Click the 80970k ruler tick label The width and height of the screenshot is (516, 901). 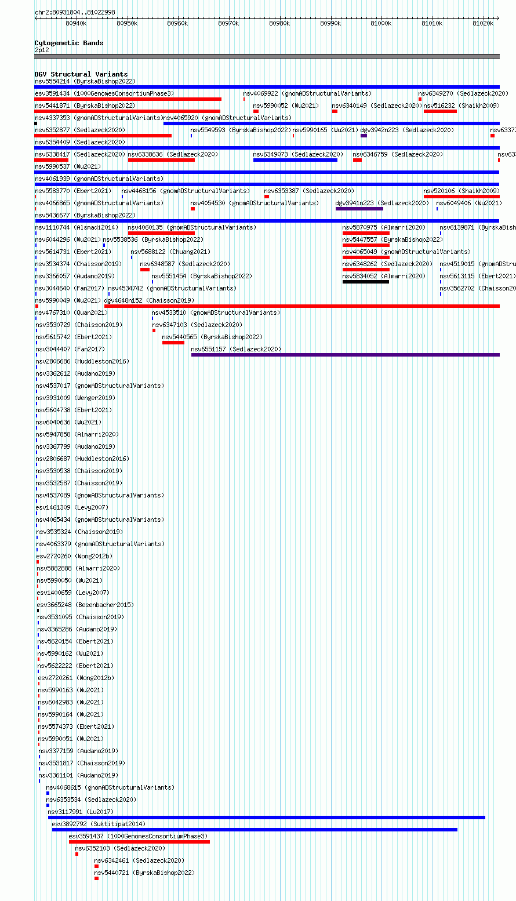[x=228, y=23]
